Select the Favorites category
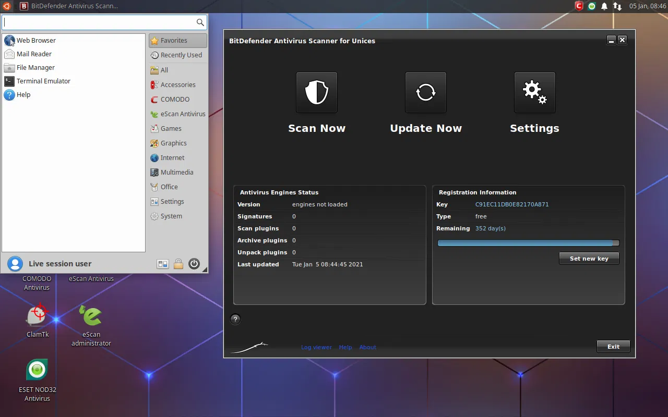This screenshot has height=417, width=668. coord(178,40)
